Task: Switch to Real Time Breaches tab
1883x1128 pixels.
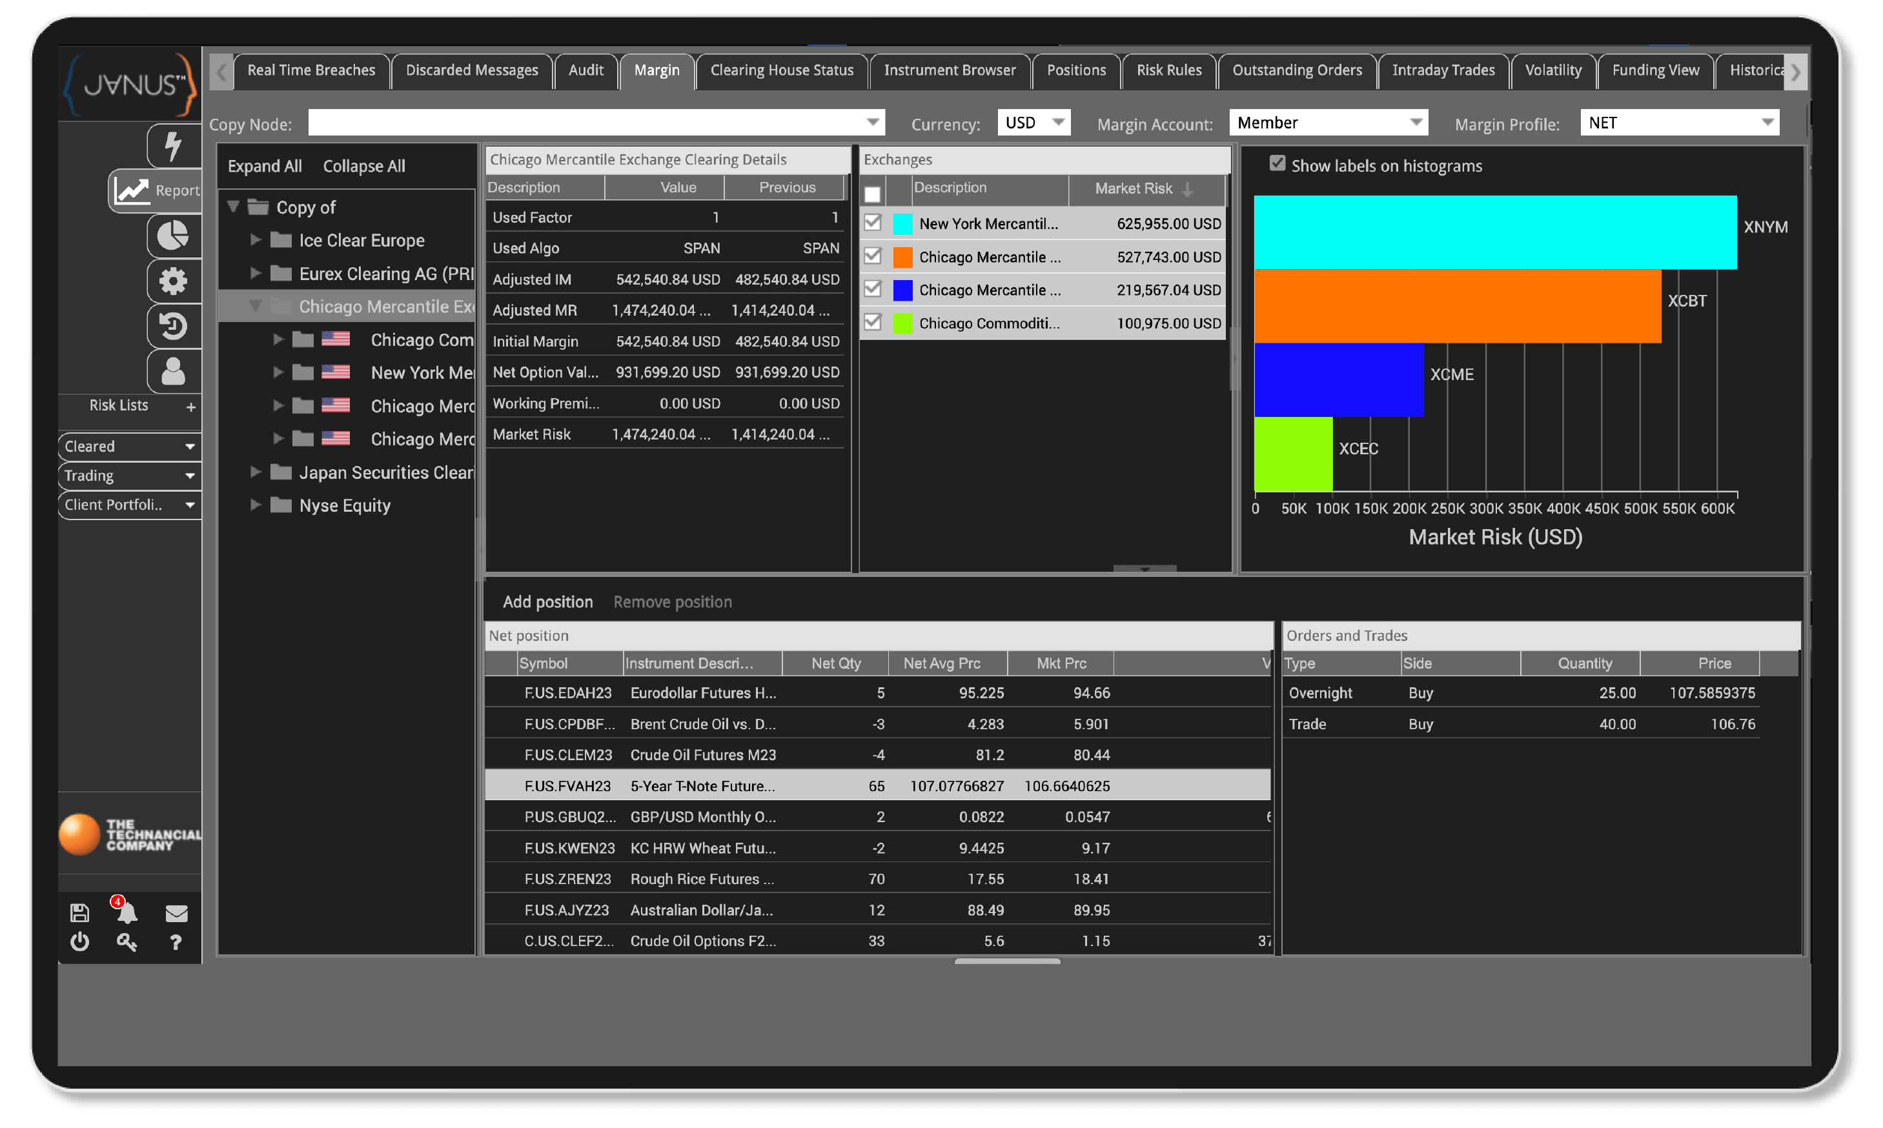Action: tap(312, 71)
